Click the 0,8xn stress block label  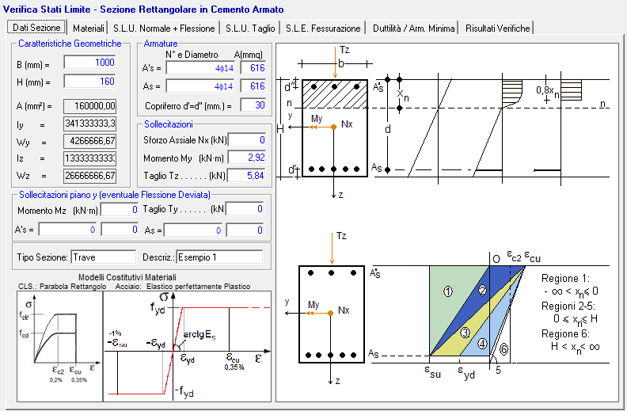[547, 92]
